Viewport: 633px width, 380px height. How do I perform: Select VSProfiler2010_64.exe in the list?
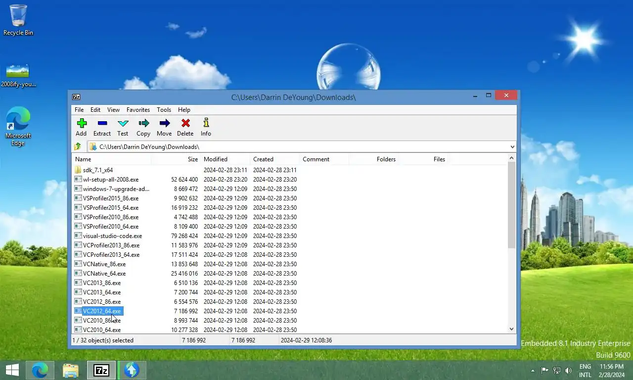[111, 226]
